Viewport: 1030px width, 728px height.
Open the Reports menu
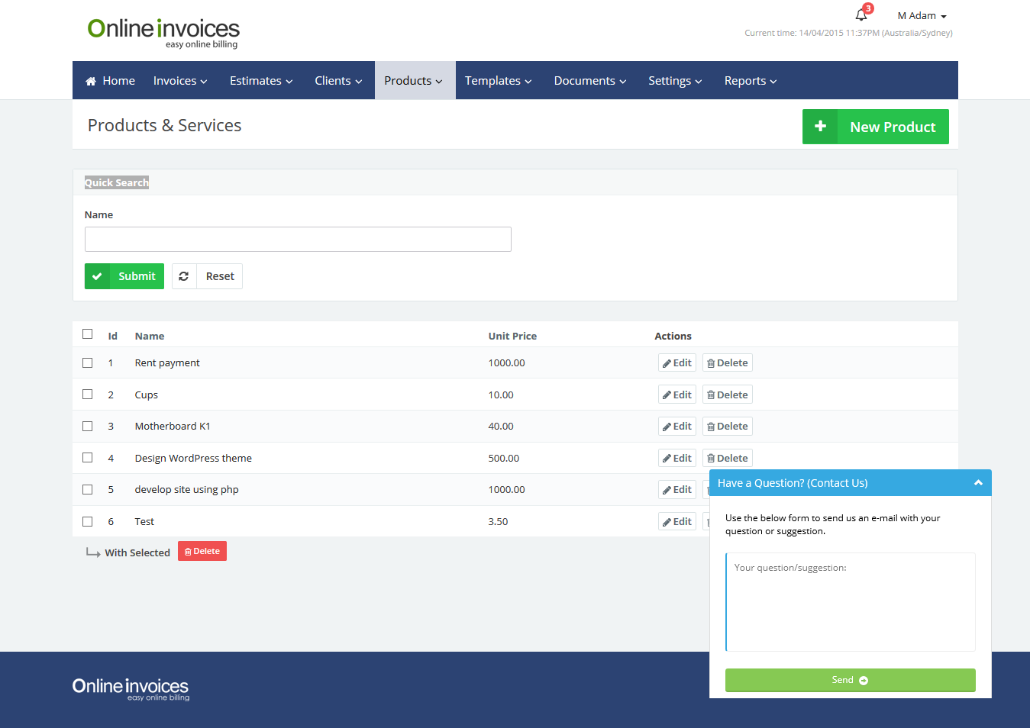click(x=750, y=81)
